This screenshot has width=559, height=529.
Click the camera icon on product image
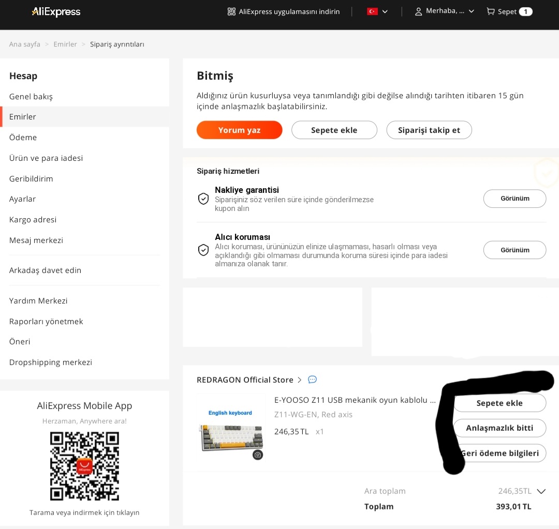coord(258,455)
